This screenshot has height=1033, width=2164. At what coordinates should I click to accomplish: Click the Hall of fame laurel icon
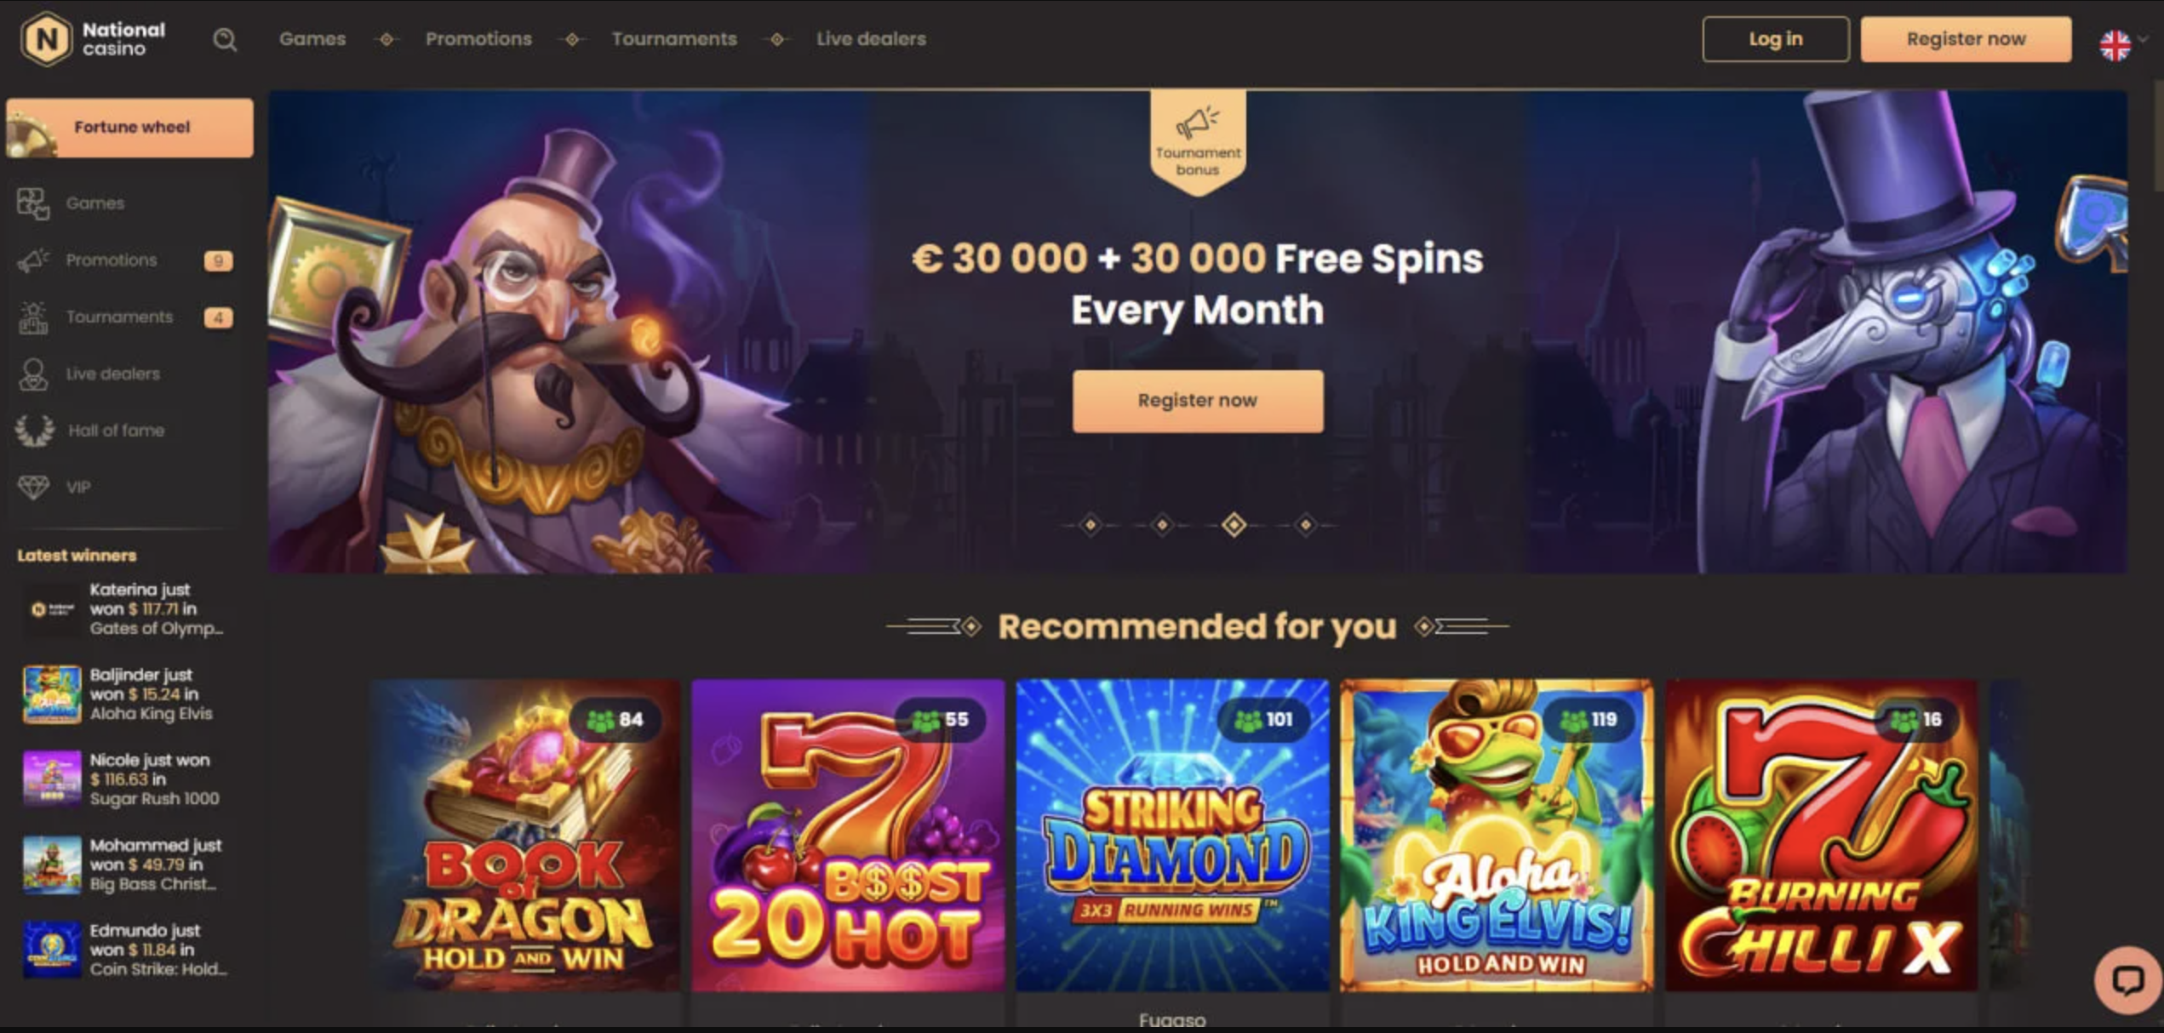point(34,431)
